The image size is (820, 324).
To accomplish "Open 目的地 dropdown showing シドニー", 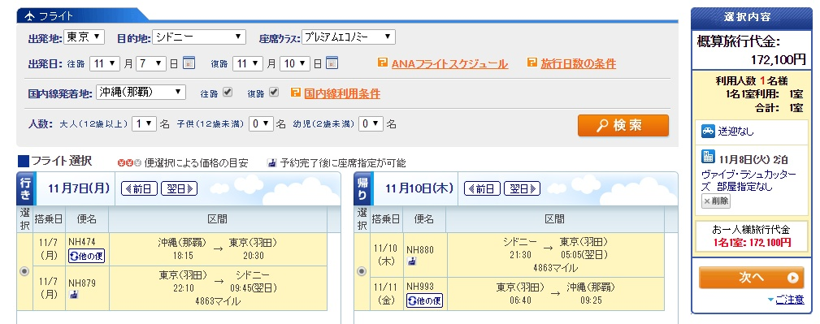I will [x=199, y=37].
